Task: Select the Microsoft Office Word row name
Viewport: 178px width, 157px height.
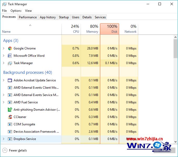Action: pos(29,55)
